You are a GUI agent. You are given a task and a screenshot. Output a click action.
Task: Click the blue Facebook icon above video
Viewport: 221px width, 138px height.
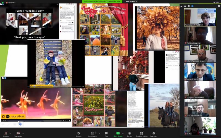point(5,78)
